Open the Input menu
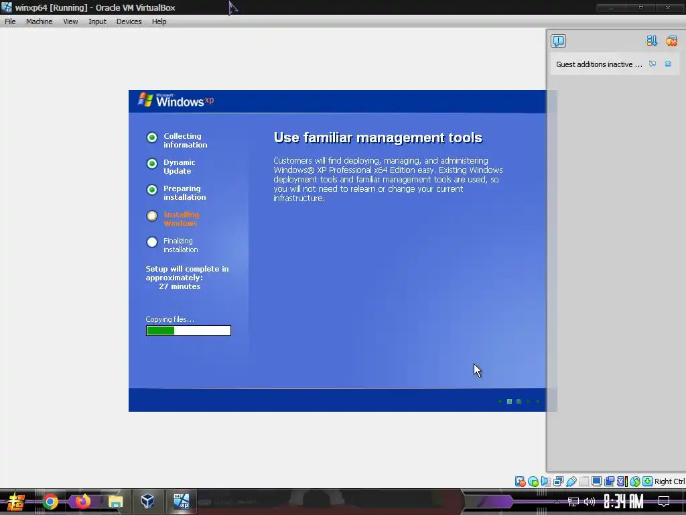Viewport: 686px width, 515px height. click(x=97, y=21)
